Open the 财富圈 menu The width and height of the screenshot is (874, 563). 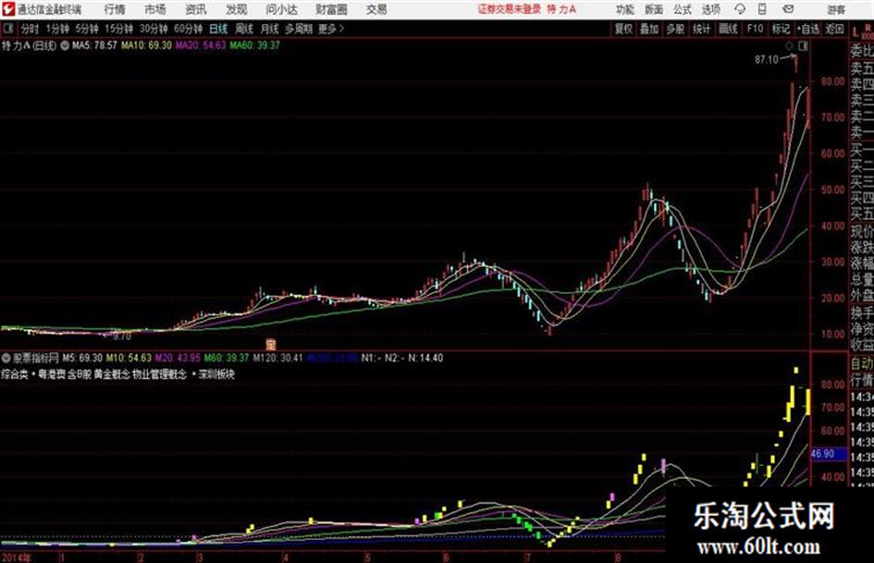click(x=332, y=9)
